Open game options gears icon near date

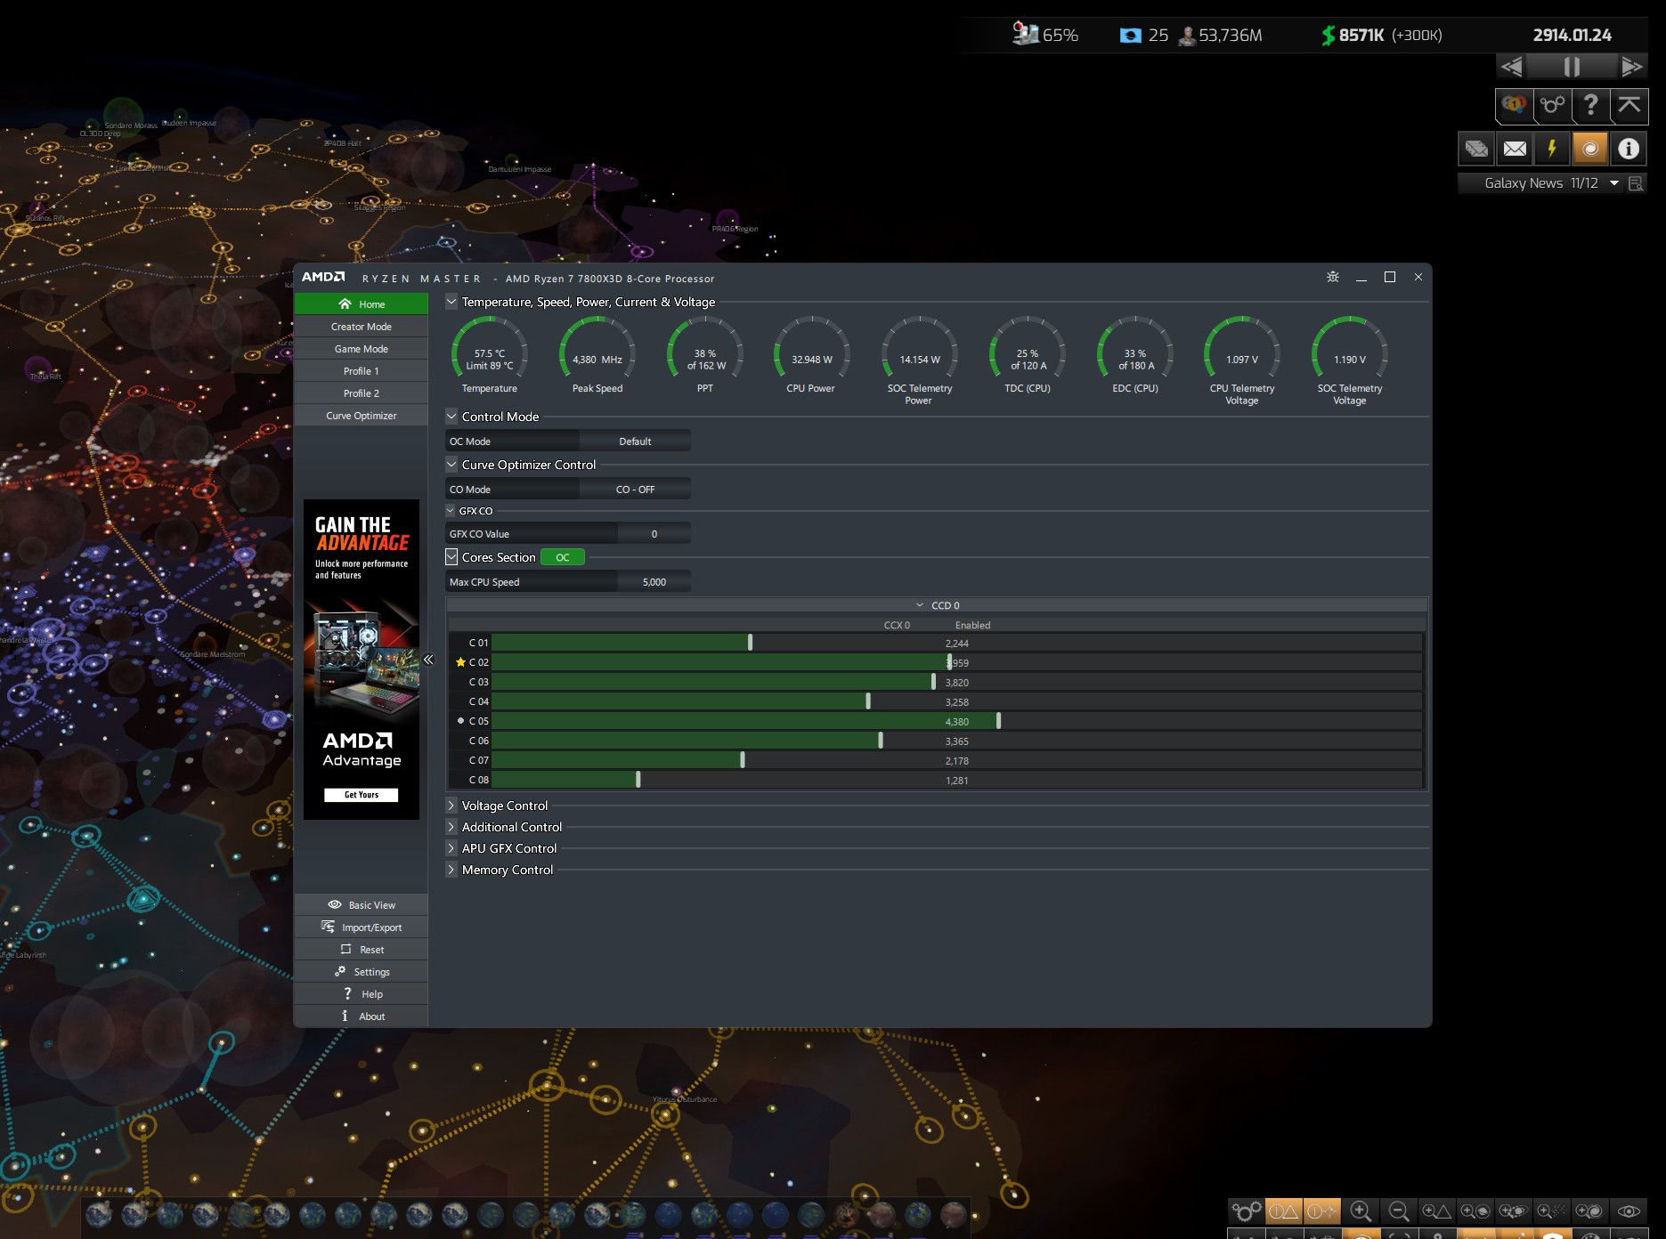[x=1552, y=105]
